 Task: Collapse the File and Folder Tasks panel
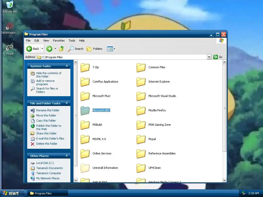click(67, 103)
